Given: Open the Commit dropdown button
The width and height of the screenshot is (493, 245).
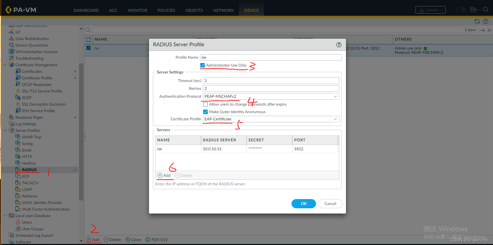Looking at the screenshot, I should (x=430, y=10).
